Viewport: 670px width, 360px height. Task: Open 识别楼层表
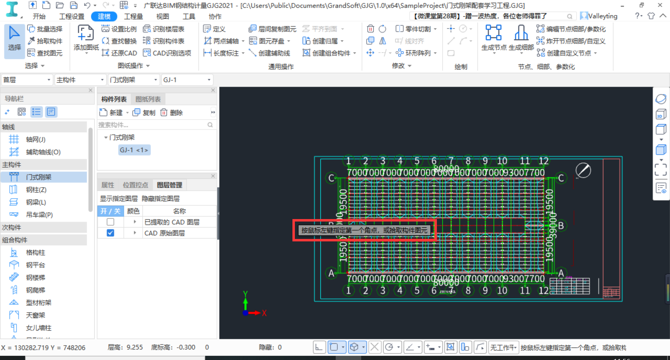[164, 29]
